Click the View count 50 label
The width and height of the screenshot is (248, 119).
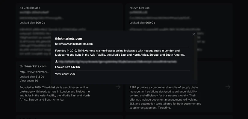pos(29,81)
